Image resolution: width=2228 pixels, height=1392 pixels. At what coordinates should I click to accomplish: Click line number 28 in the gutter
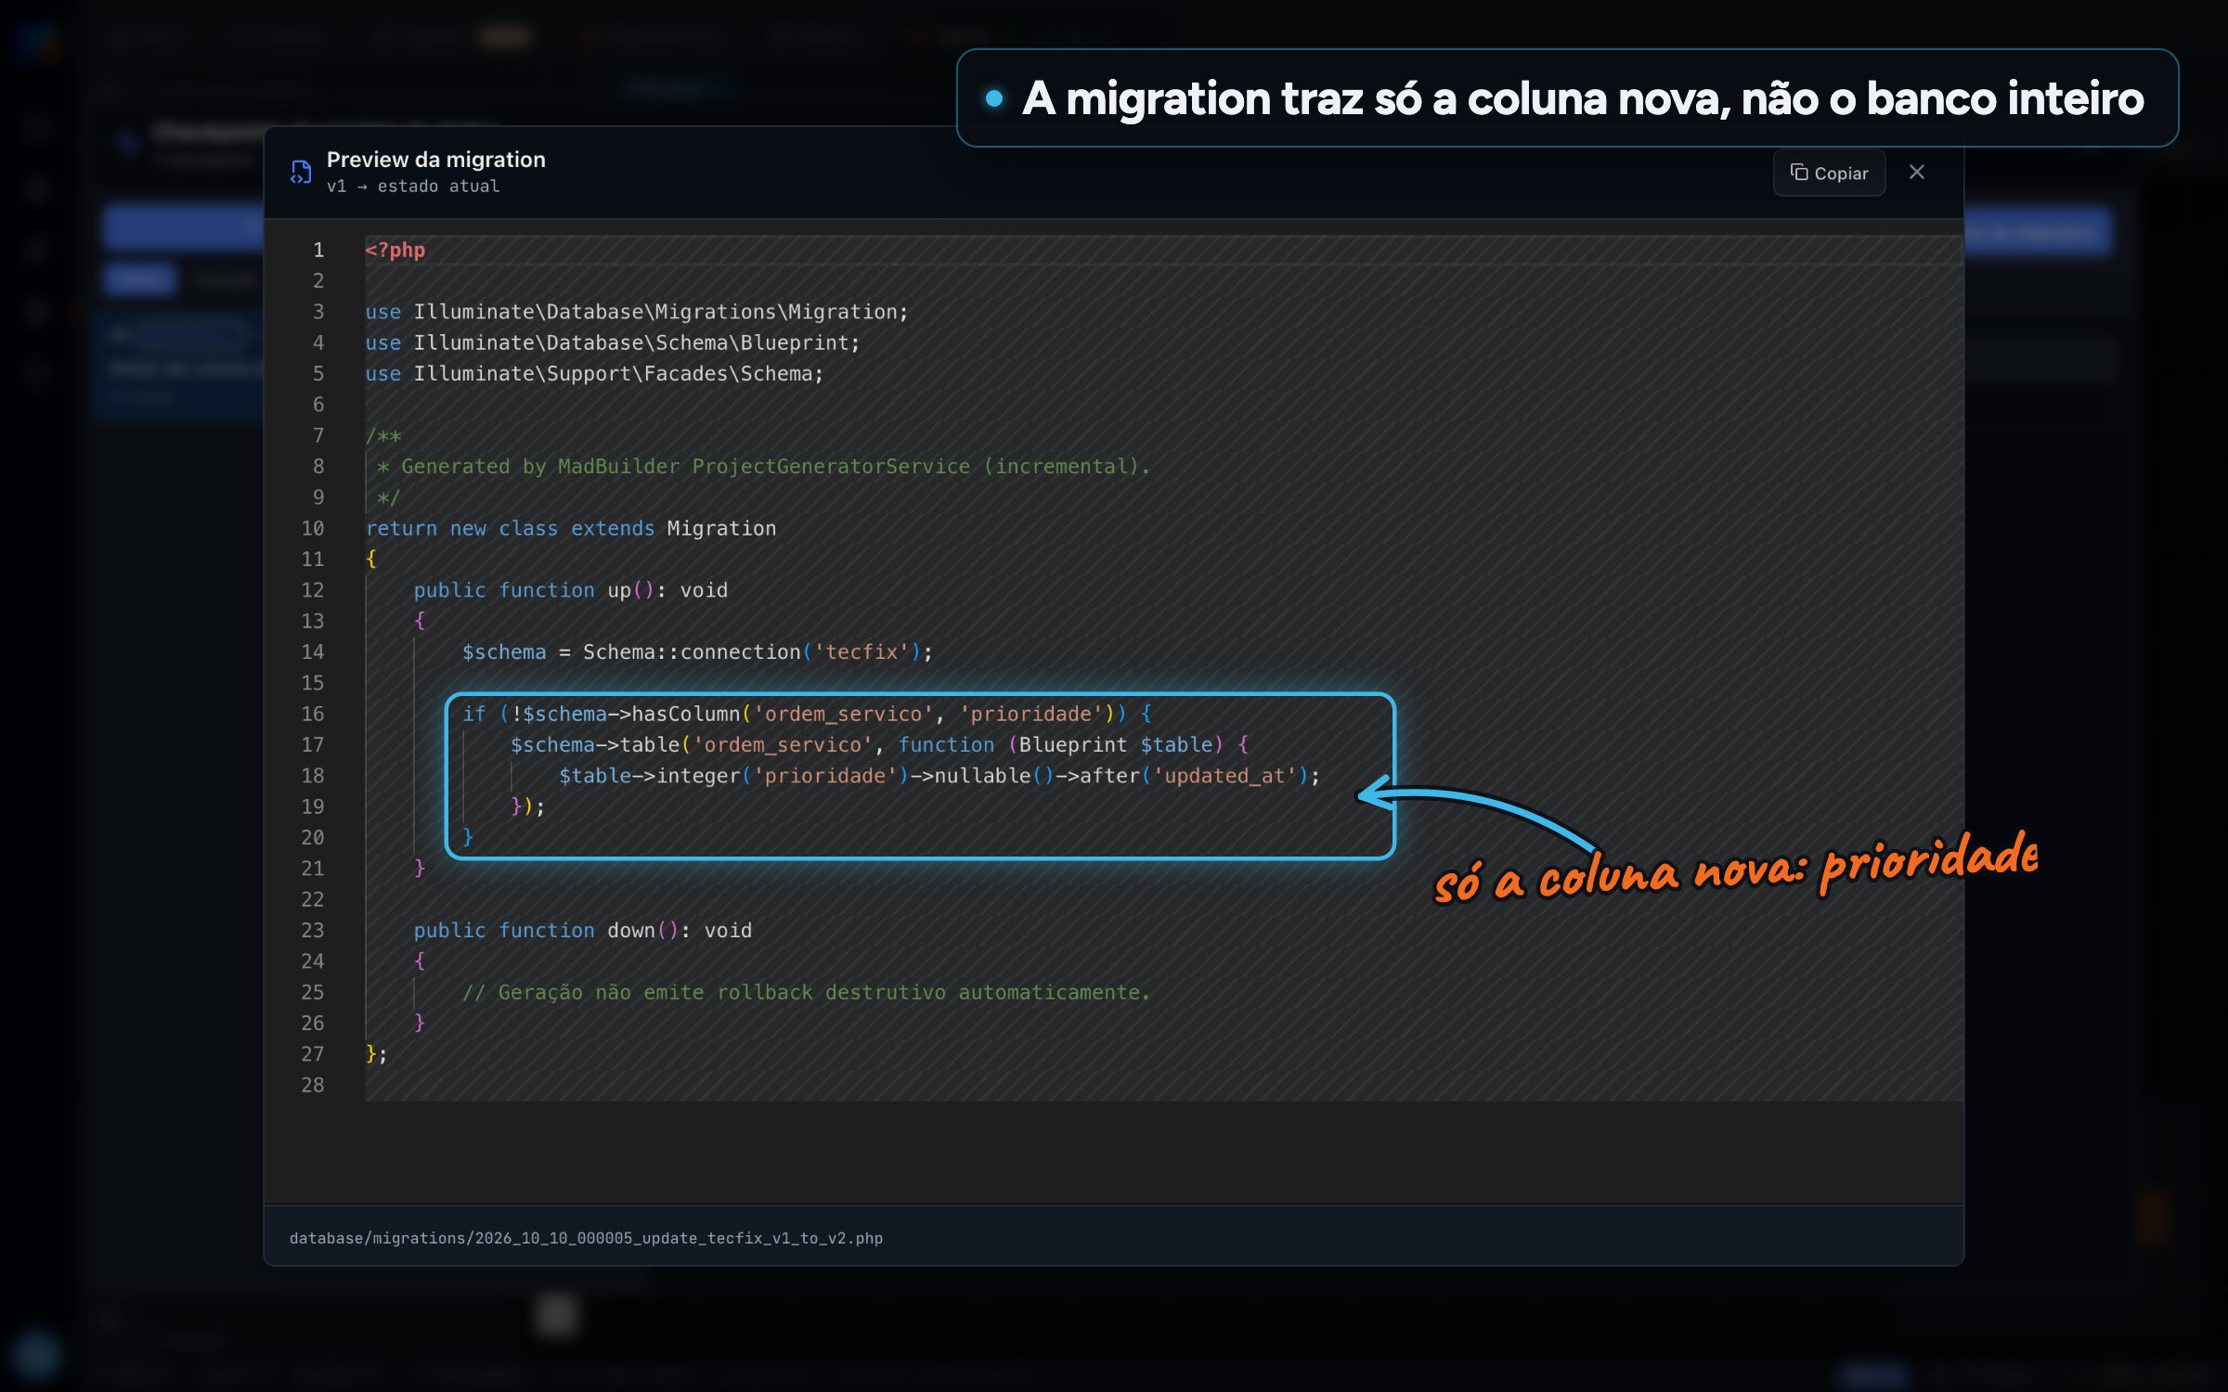click(313, 1085)
